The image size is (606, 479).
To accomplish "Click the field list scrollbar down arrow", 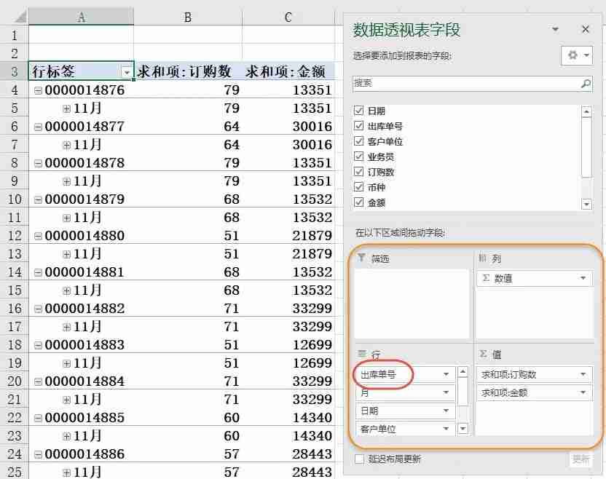I will pos(586,205).
